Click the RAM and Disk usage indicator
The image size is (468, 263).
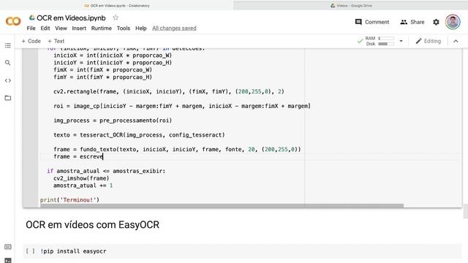[x=376, y=41]
